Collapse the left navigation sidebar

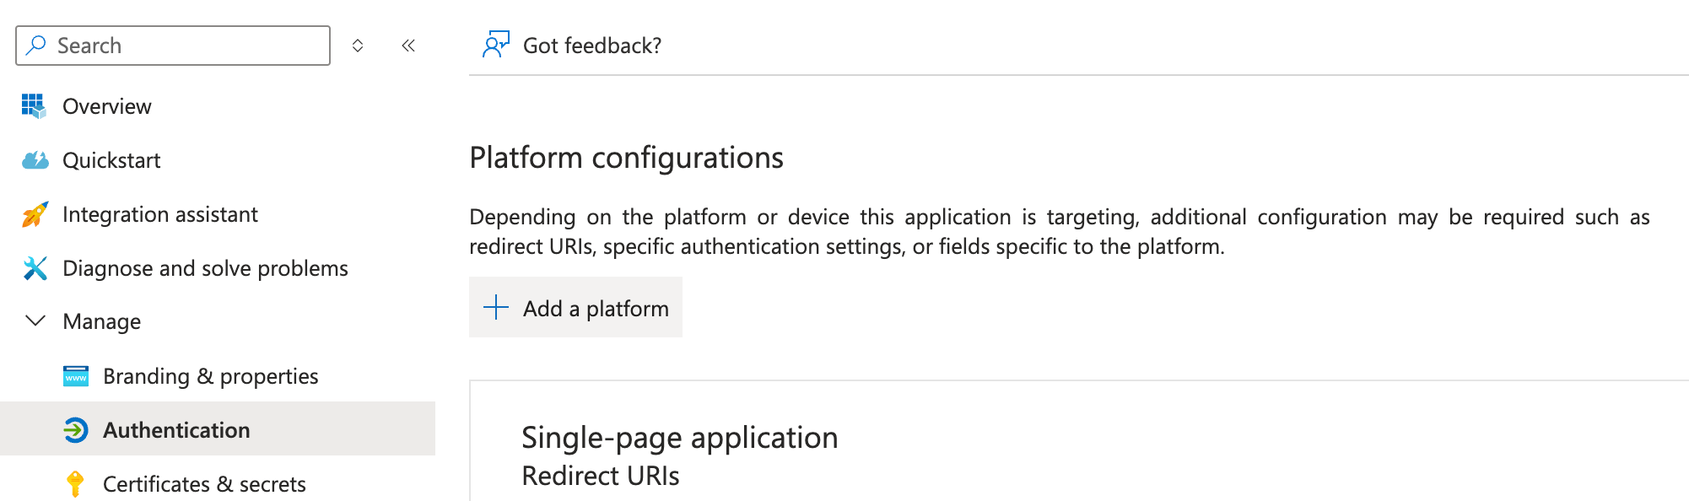408,46
